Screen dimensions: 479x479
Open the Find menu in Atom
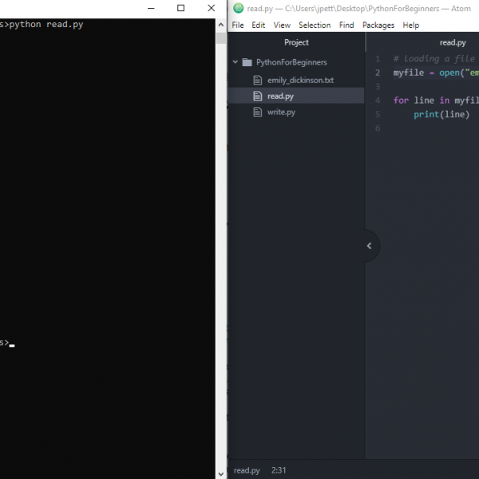tap(346, 25)
